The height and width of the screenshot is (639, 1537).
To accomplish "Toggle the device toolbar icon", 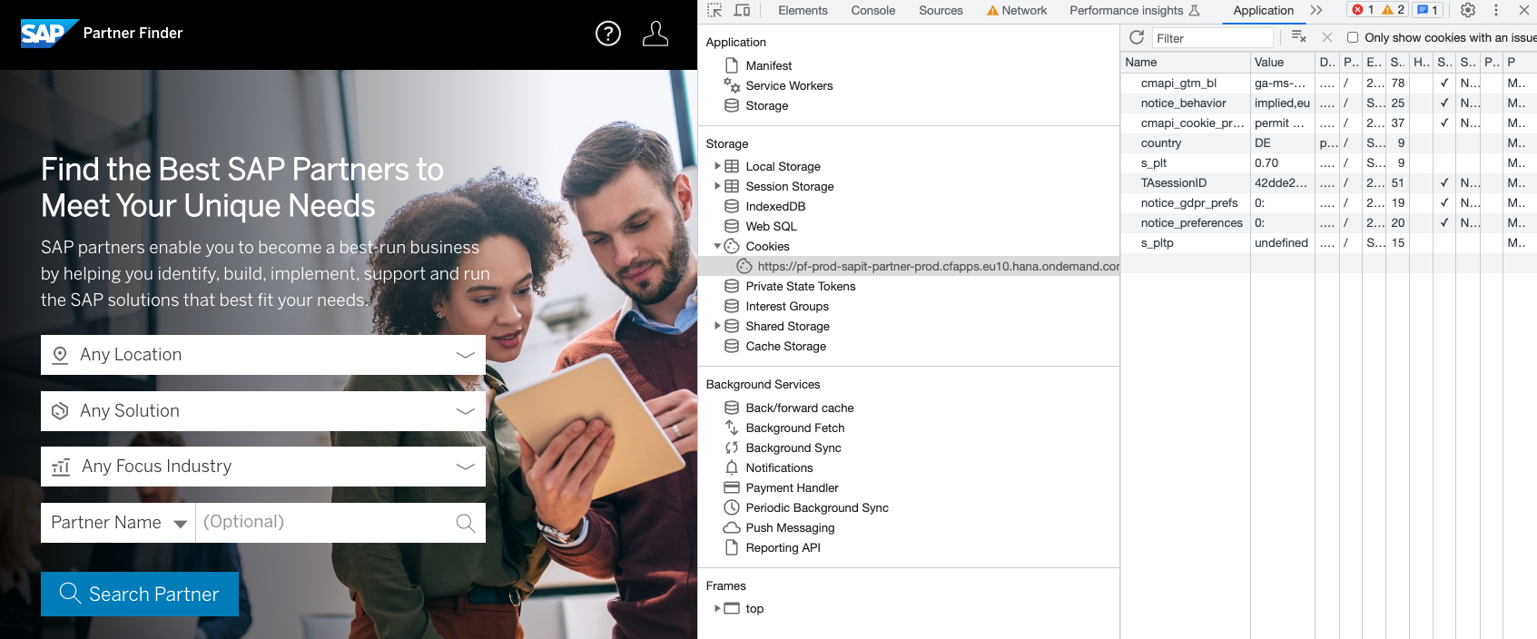I will (x=742, y=10).
